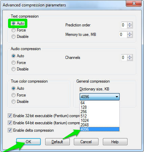Viewport: 144px width, 152px height.
Task: Open the Help button
Action: click(x=115, y=142)
